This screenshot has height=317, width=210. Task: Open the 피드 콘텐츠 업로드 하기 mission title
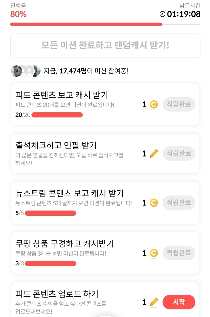(x=57, y=294)
